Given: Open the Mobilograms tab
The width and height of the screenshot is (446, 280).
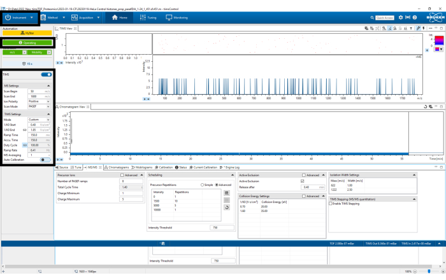Looking at the screenshot, I should click(x=142, y=167).
